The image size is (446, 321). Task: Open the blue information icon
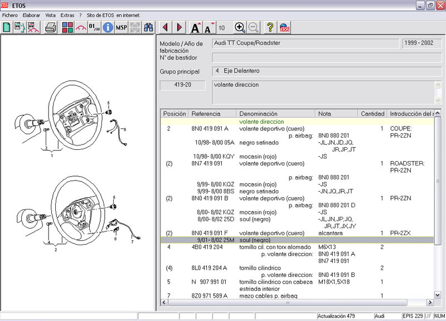click(108, 27)
